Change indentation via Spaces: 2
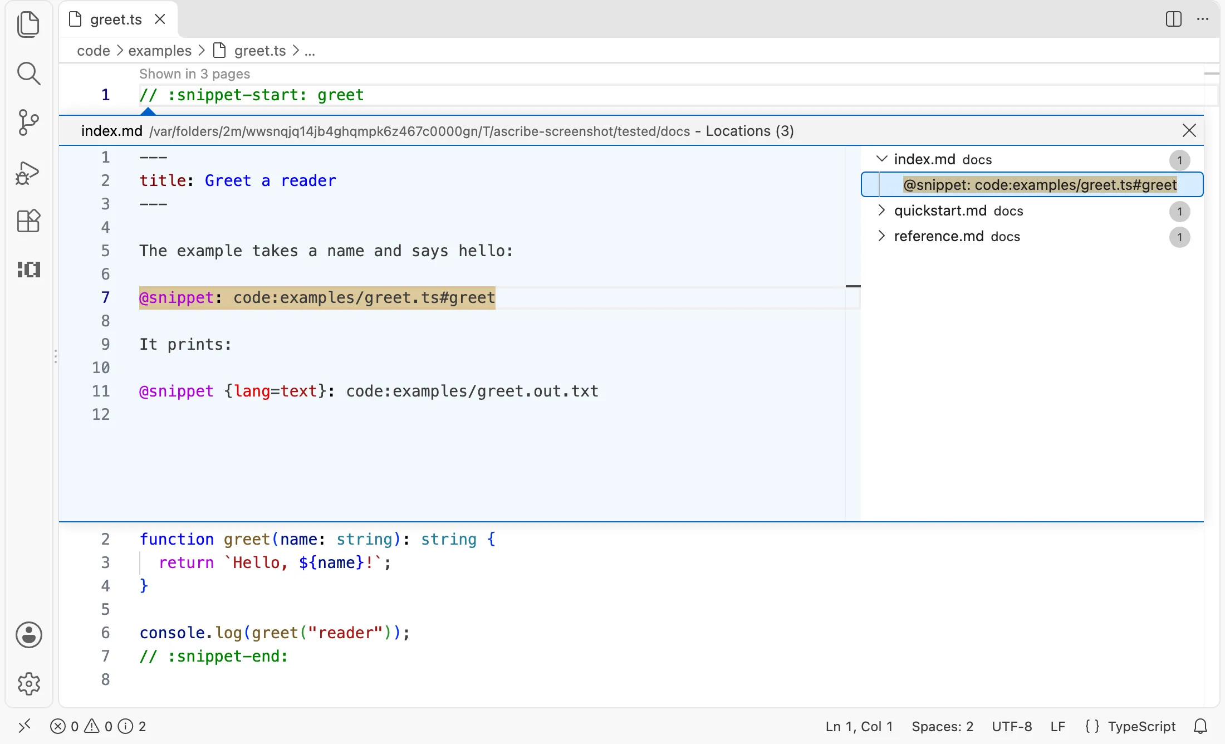Screen dimensions: 1225x744 [x=942, y=726]
